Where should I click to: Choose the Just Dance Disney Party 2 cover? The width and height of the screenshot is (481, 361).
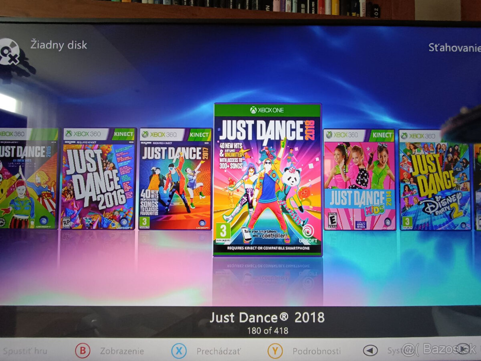[x=435, y=179]
